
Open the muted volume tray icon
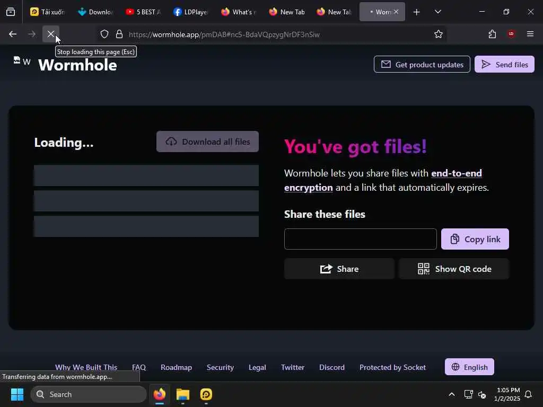[x=482, y=394]
